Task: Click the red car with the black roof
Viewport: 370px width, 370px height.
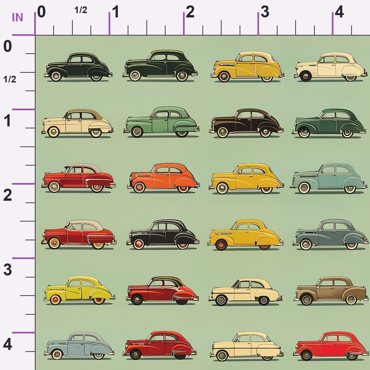Action: (162, 291)
